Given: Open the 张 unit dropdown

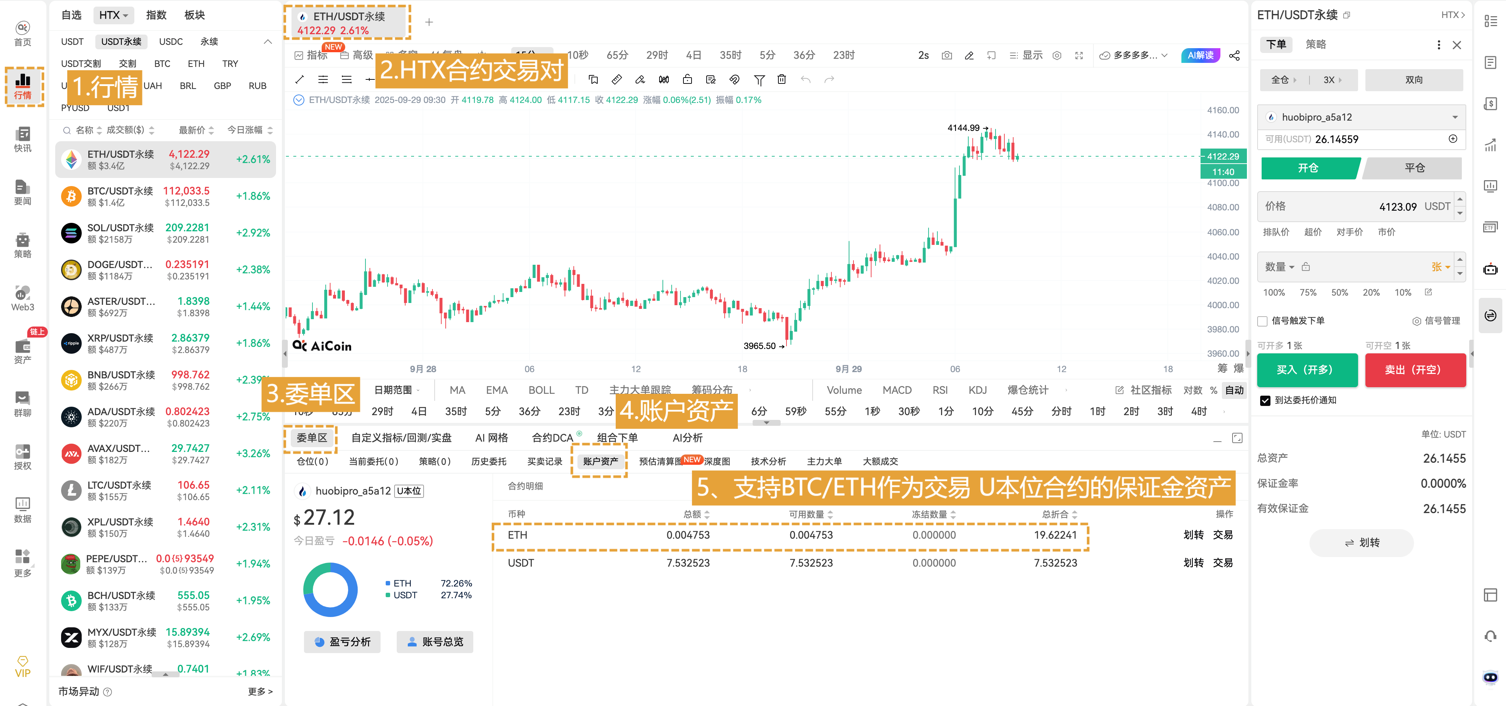Looking at the screenshot, I should click(1440, 267).
